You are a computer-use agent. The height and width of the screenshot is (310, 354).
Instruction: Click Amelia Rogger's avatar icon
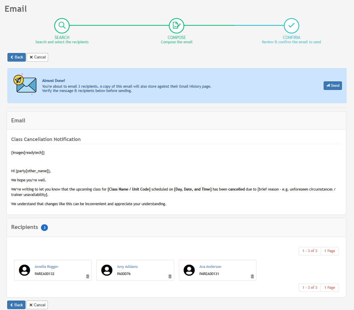coord(24,270)
